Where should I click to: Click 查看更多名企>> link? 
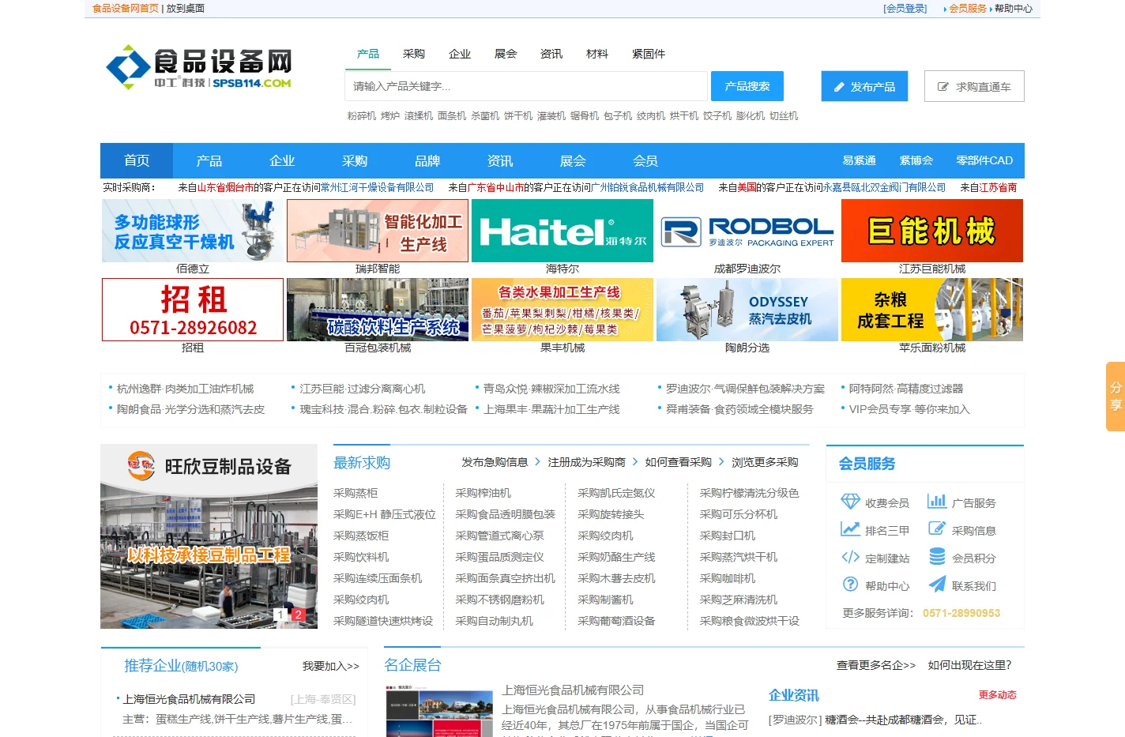[x=875, y=665]
